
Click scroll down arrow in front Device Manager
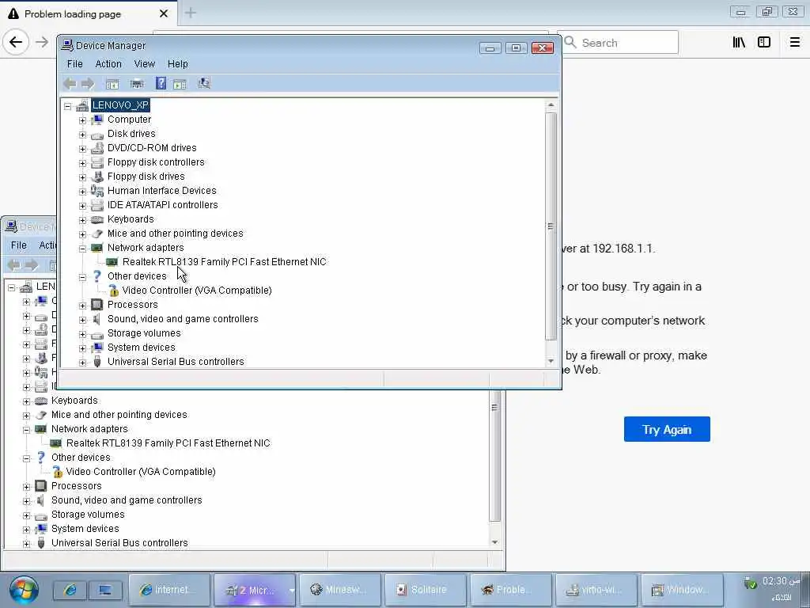tap(551, 361)
